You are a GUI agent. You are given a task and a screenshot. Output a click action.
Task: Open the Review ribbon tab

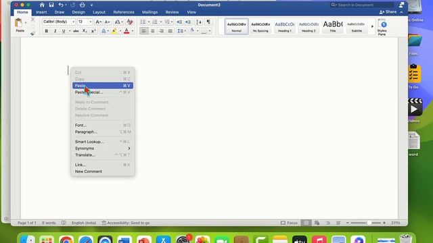pos(172,12)
